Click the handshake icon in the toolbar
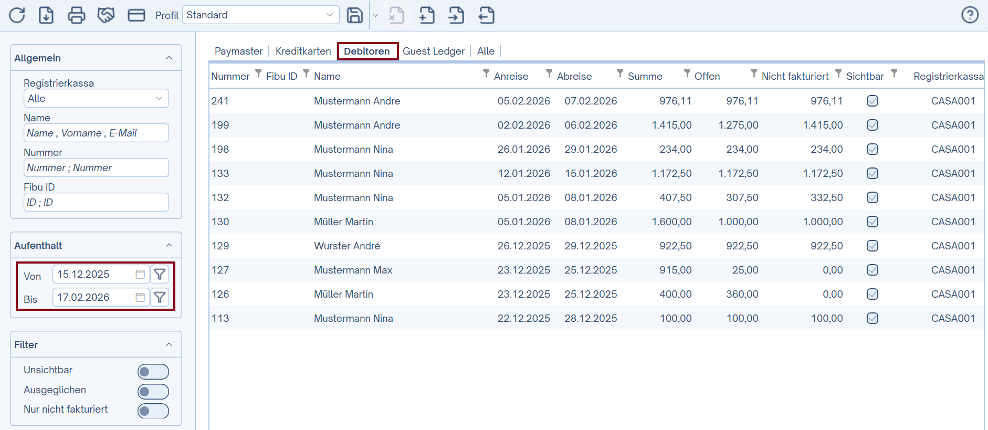 (x=106, y=15)
